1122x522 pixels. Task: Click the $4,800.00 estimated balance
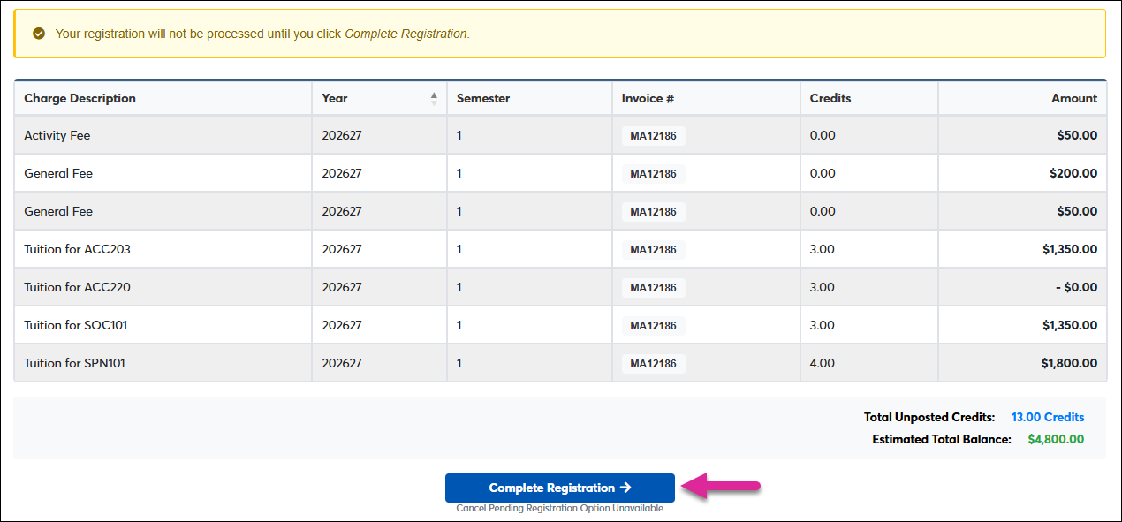click(x=1056, y=439)
